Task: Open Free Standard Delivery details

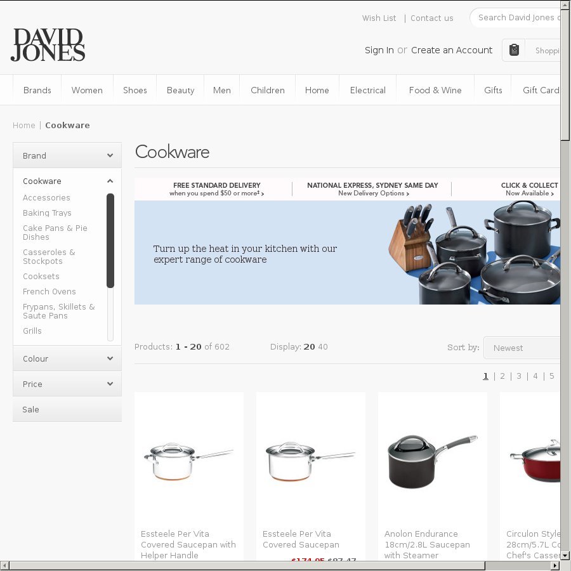Action: point(217,189)
